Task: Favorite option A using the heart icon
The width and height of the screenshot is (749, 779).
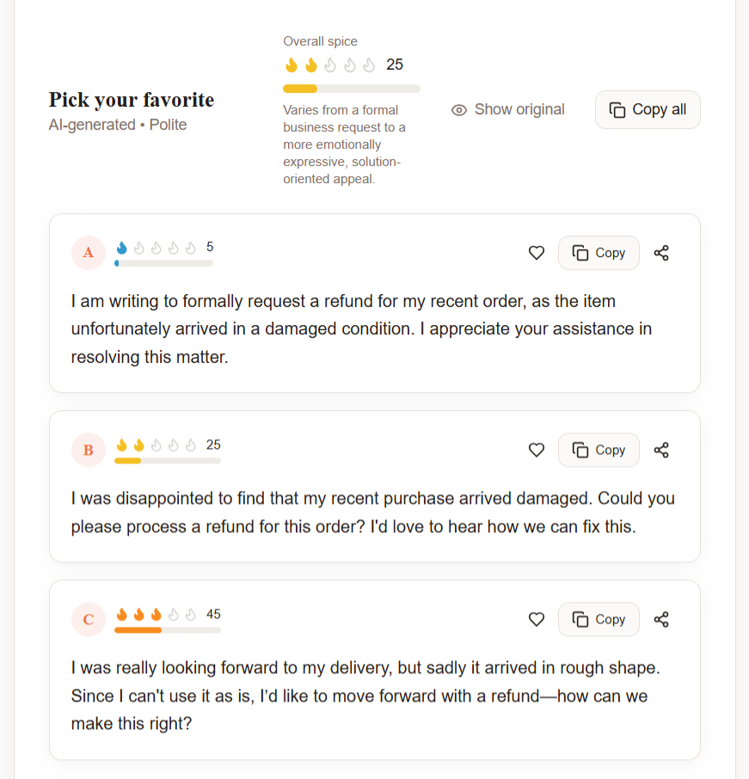Action: pos(536,253)
